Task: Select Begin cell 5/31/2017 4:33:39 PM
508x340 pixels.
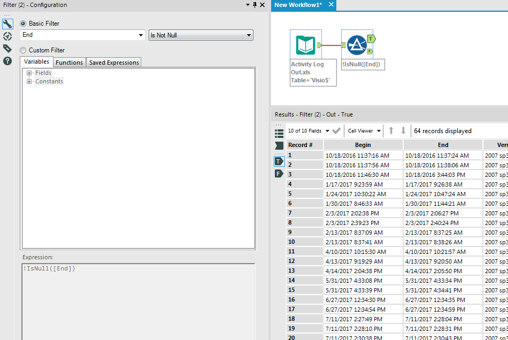Action: (363, 290)
